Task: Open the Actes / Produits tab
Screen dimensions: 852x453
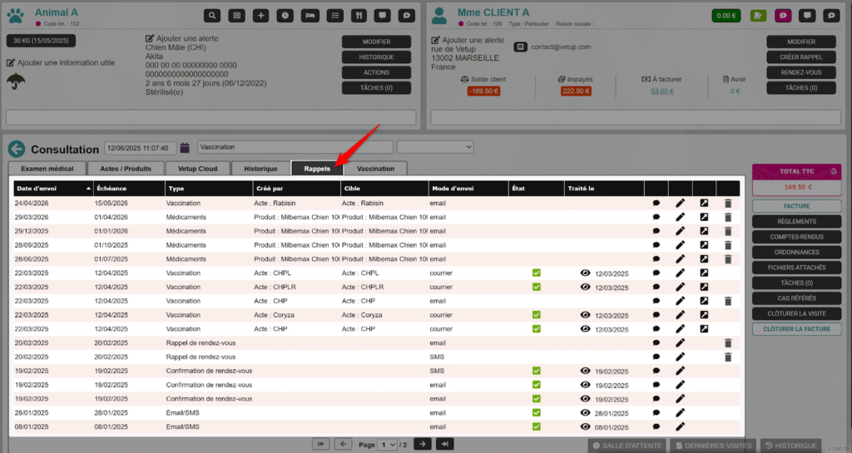Action: [x=126, y=169]
